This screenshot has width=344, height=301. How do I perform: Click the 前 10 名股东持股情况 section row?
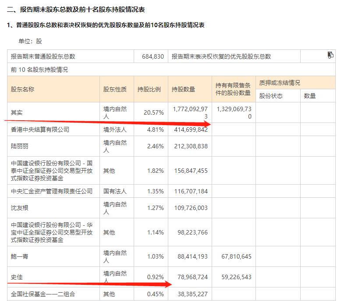(x=39, y=70)
